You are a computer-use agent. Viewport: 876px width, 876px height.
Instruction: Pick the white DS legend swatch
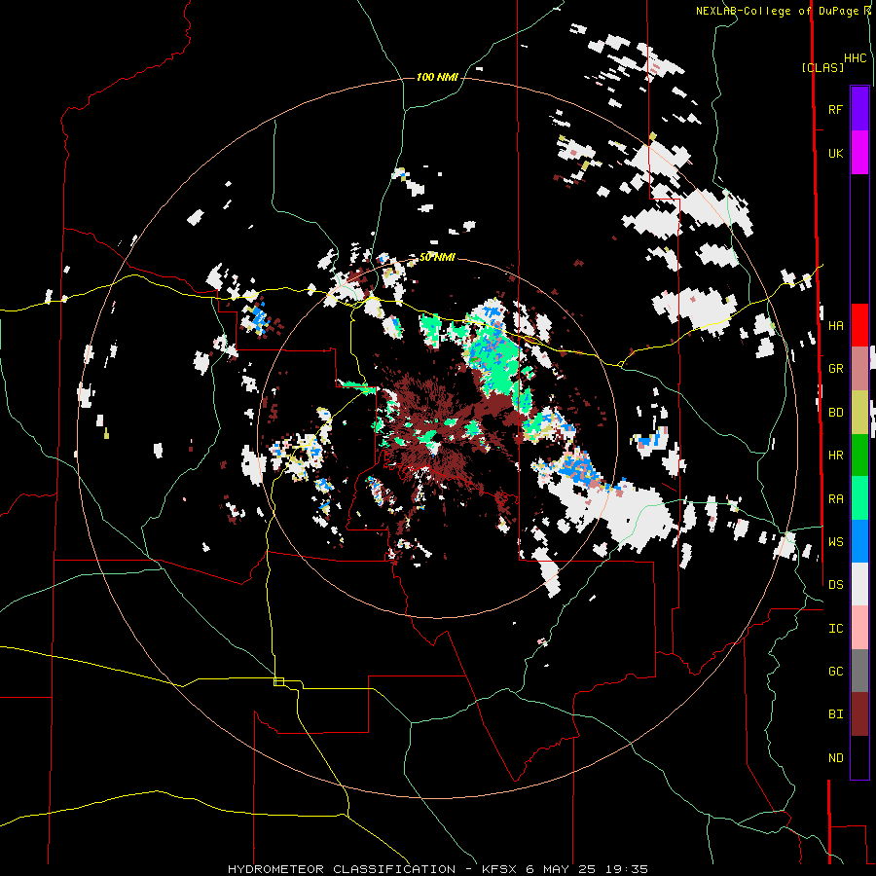point(859,584)
